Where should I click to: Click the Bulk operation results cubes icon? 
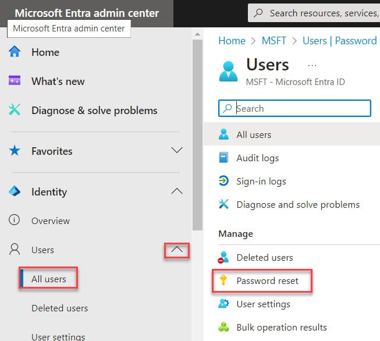click(223, 326)
